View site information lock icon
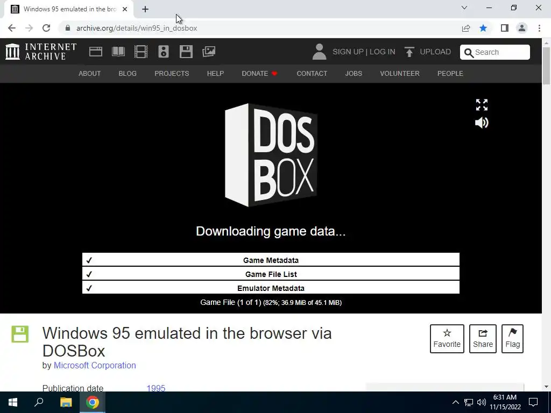Viewport: 551px width, 413px height. point(68,28)
